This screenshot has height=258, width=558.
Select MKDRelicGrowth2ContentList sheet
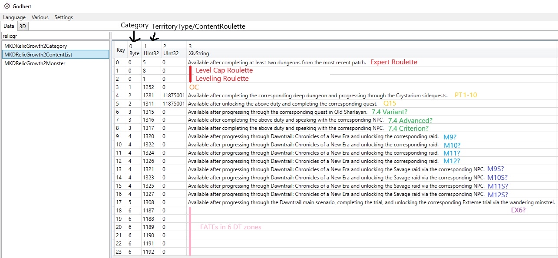coord(55,54)
